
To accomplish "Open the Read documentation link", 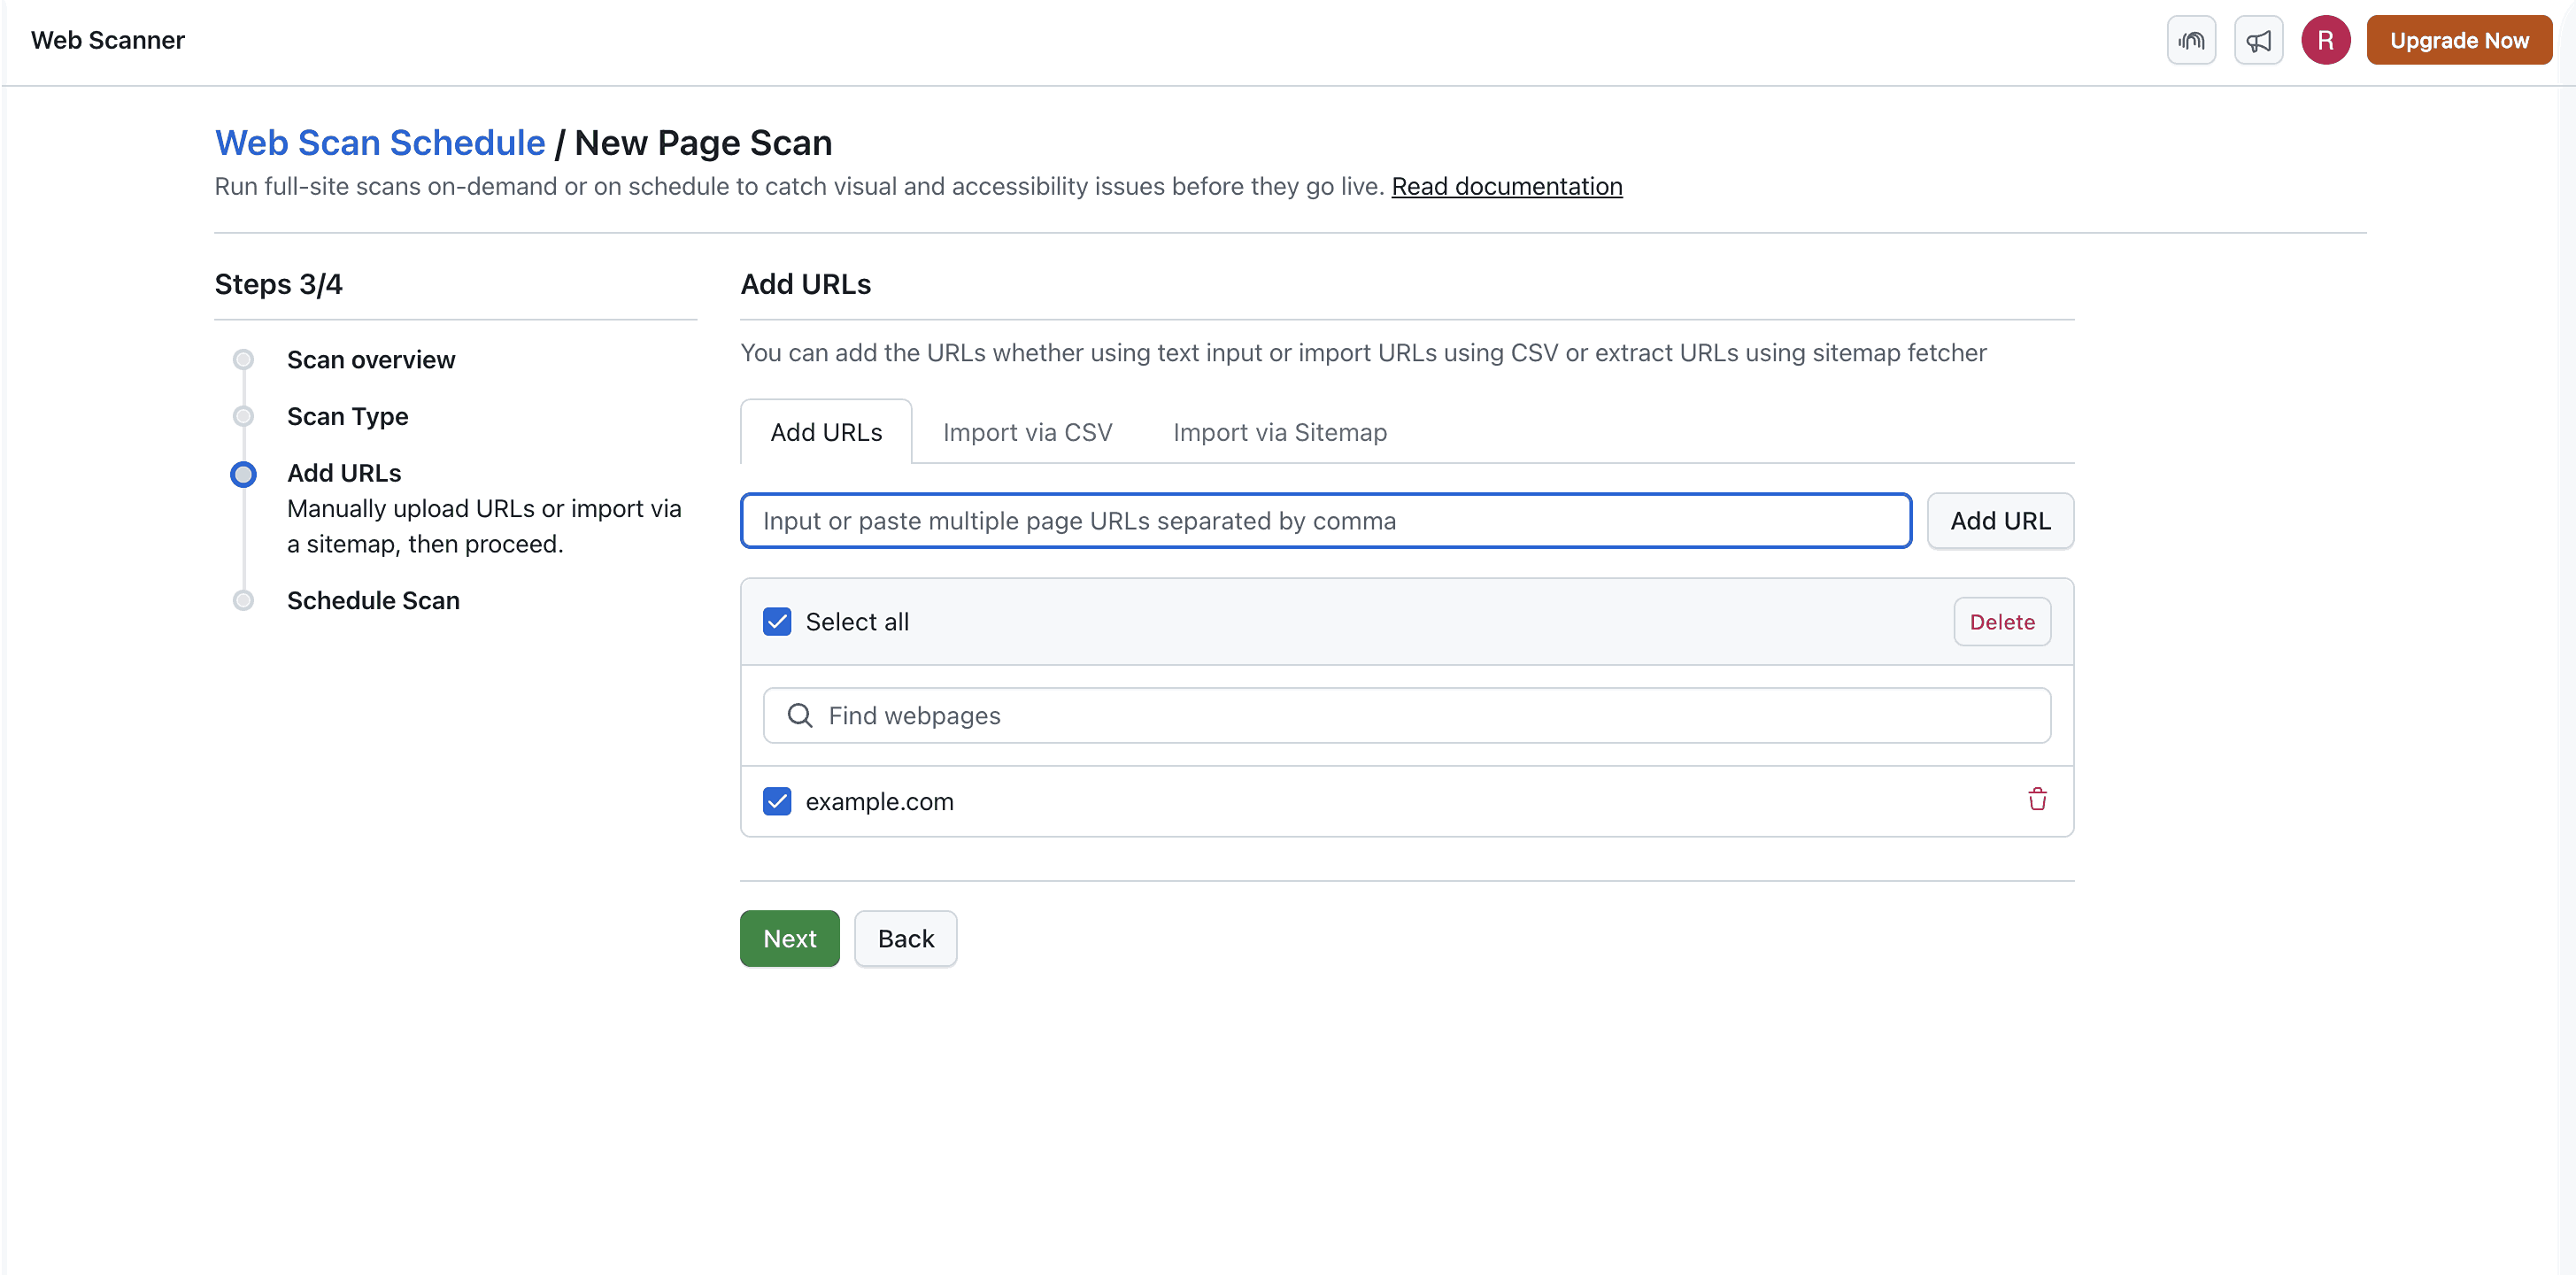I will [x=1507, y=186].
